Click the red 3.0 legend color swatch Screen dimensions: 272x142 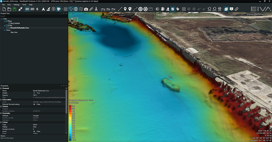click(x=70, y=106)
